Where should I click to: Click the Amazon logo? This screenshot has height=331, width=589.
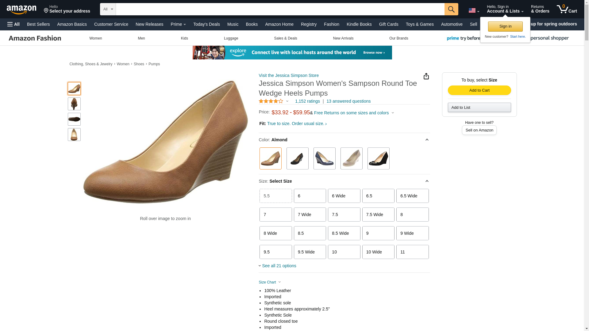click(x=21, y=10)
